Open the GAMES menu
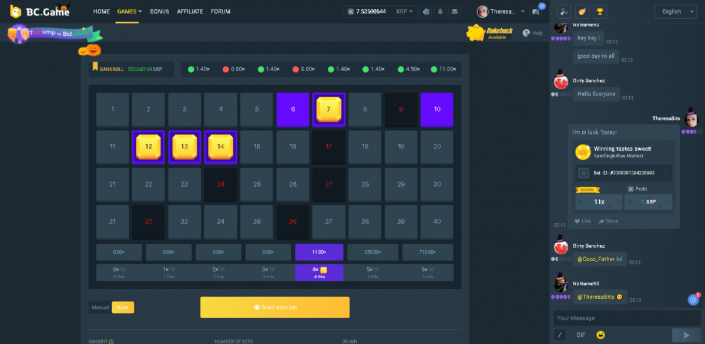This screenshot has height=344, width=705. pos(129,12)
